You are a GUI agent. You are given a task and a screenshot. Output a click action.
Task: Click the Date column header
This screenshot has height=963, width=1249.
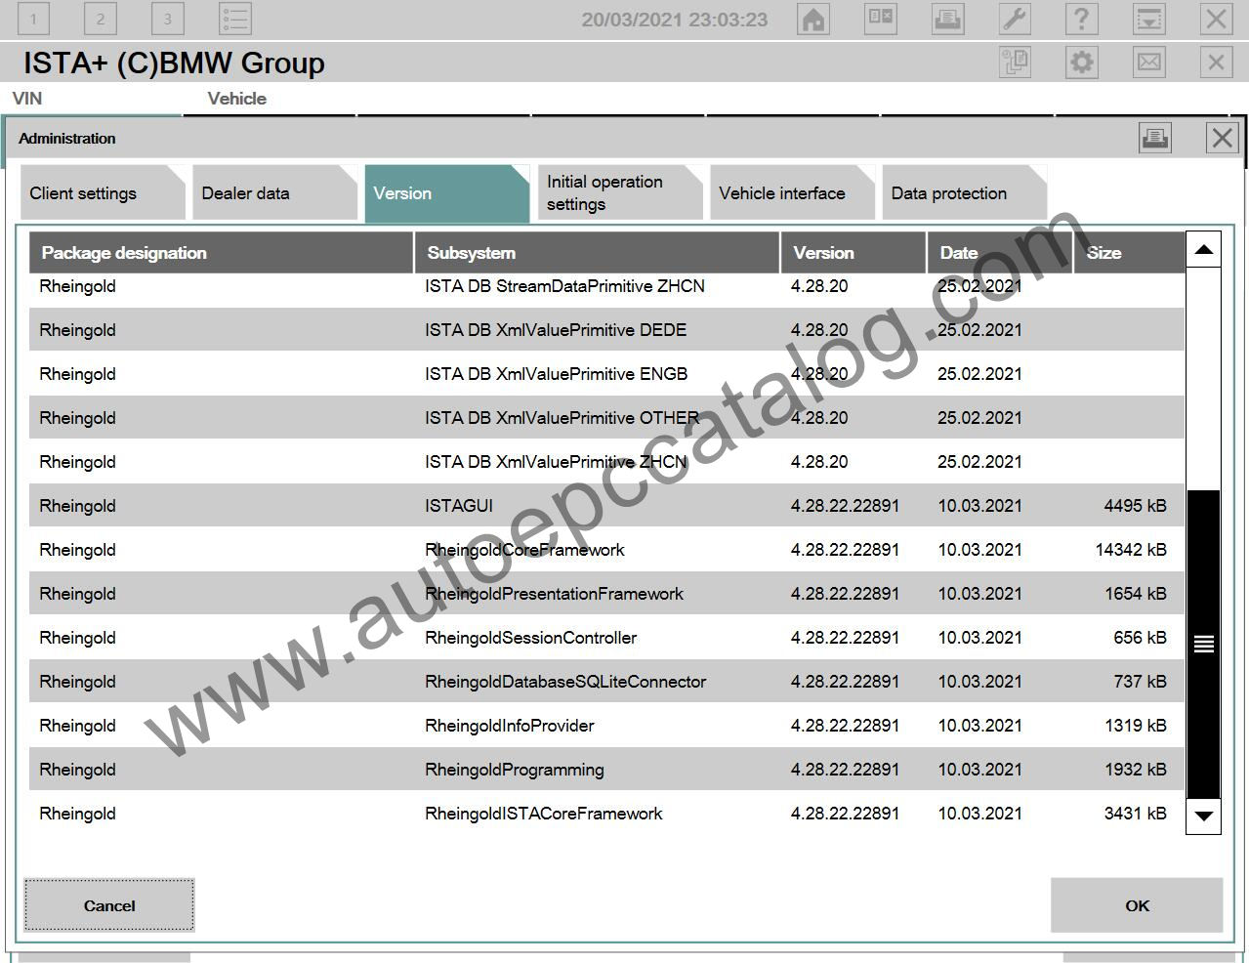tap(1000, 253)
